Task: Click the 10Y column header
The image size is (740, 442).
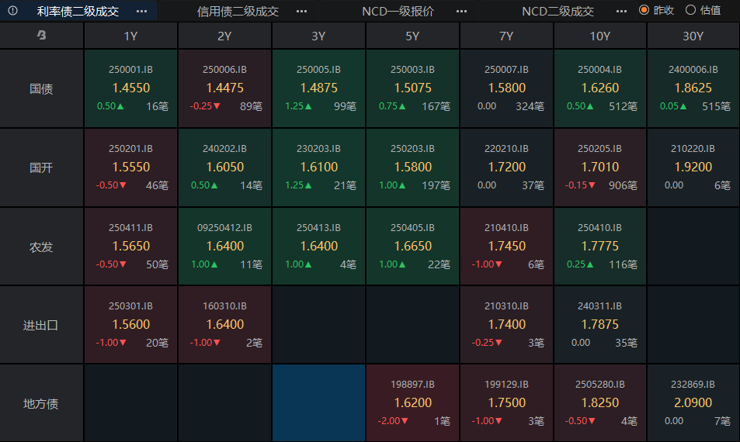Action: pyautogui.click(x=599, y=36)
